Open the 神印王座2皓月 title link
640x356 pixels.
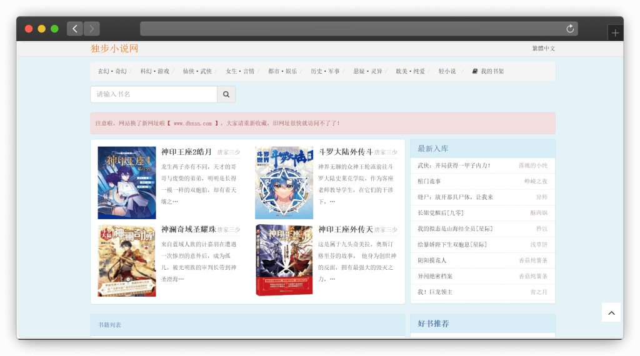[x=186, y=152]
